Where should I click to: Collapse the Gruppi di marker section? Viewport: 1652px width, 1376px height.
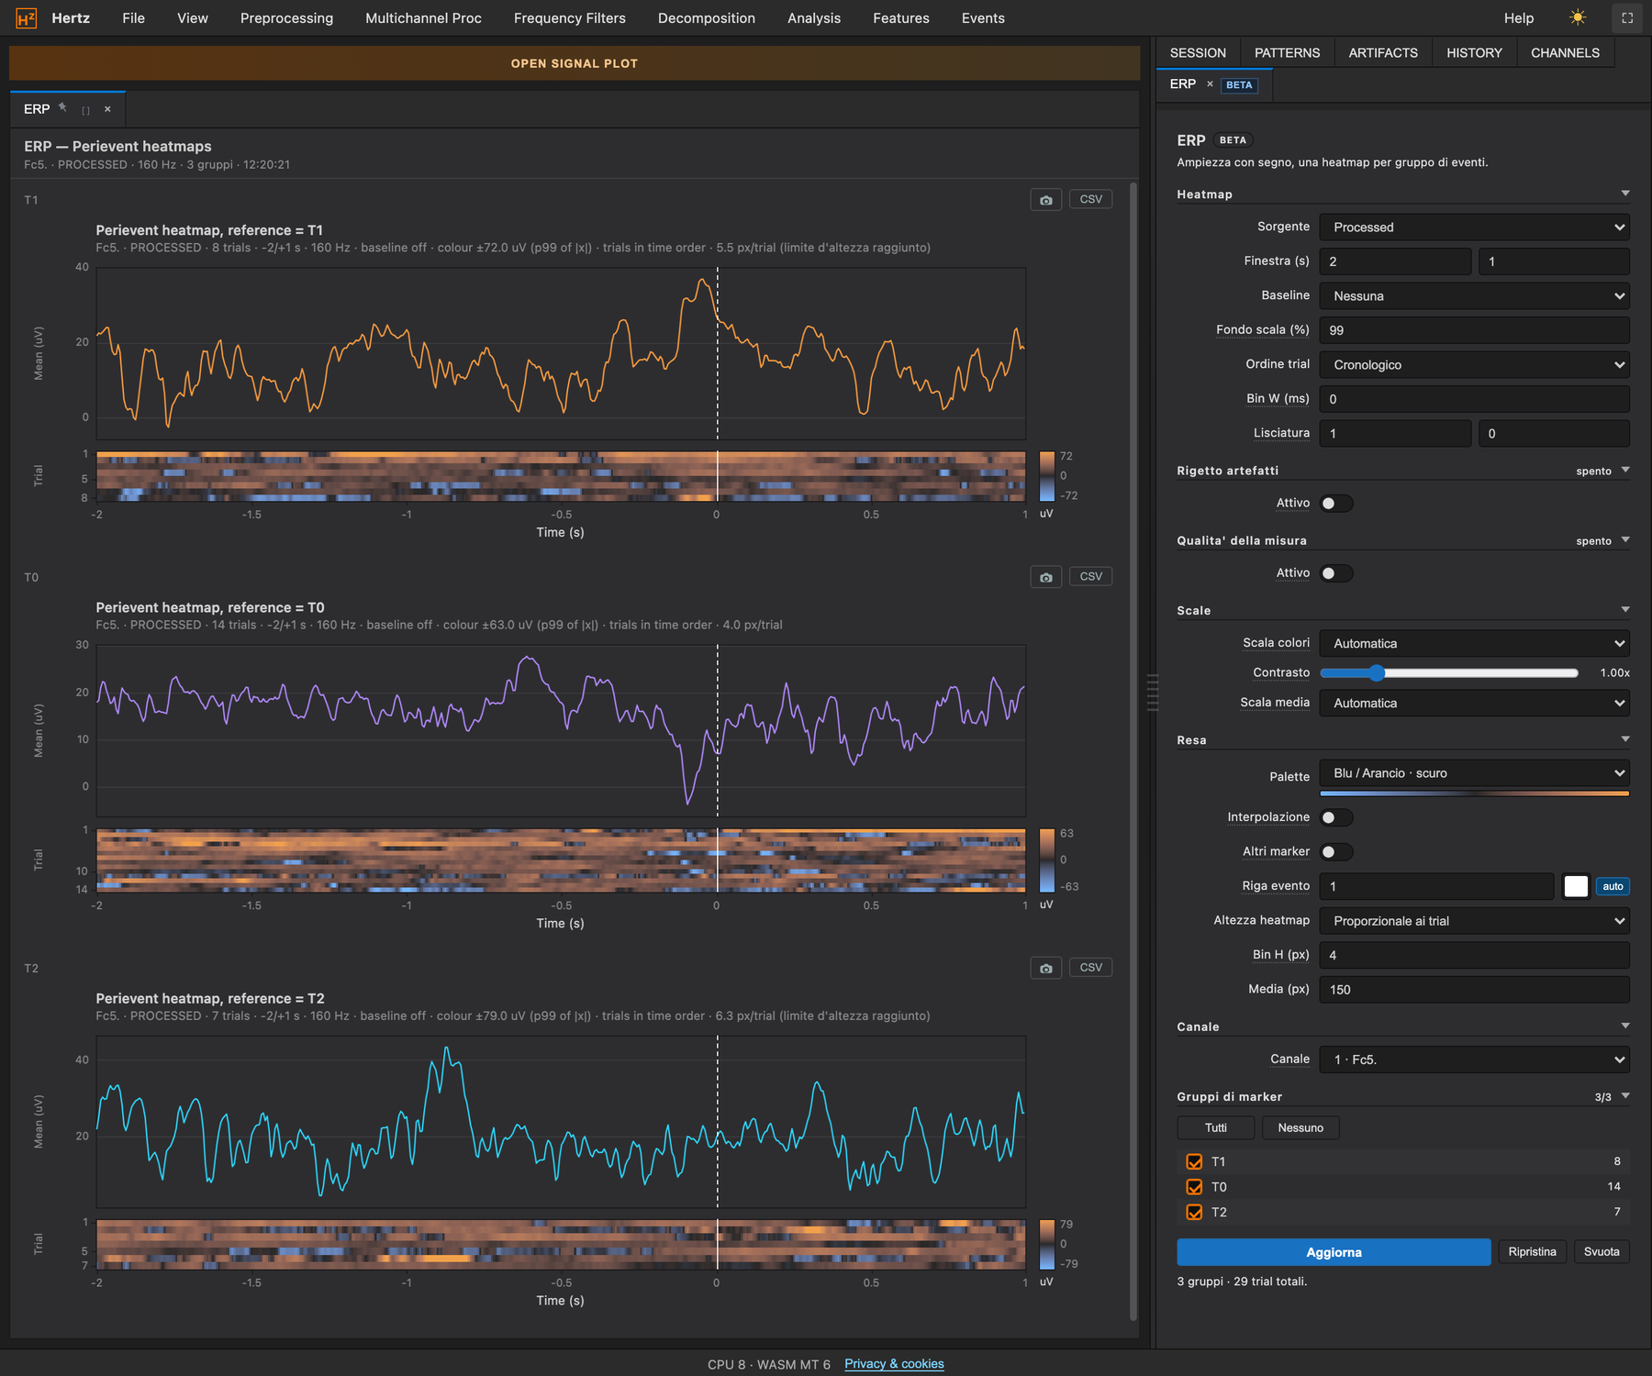1625,1095
